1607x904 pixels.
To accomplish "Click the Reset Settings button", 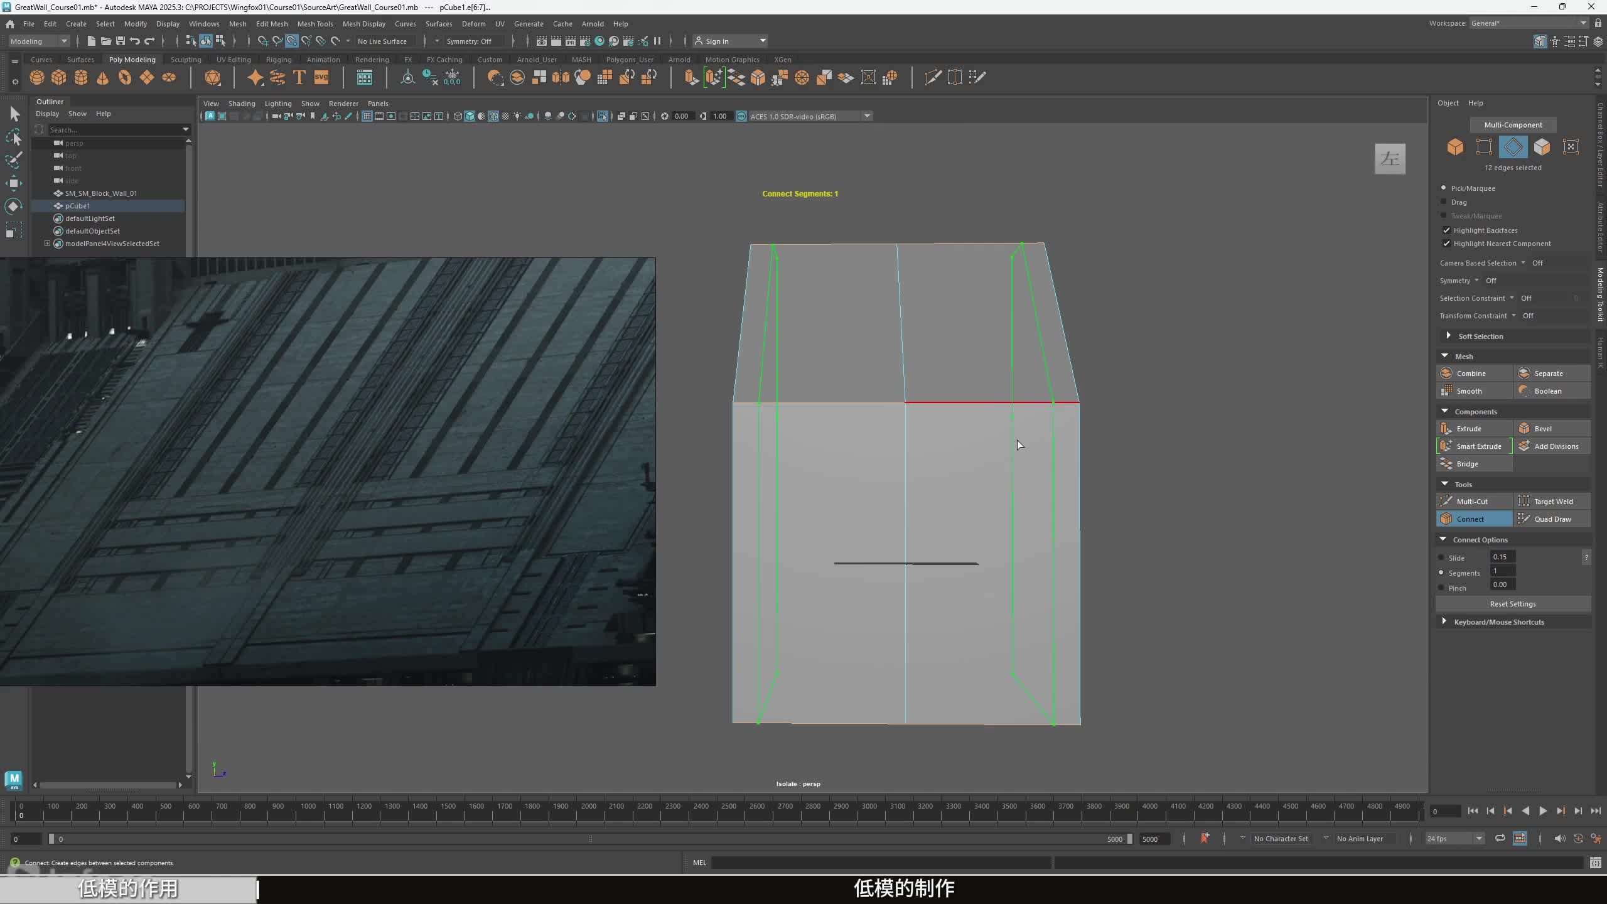I will click(x=1512, y=604).
